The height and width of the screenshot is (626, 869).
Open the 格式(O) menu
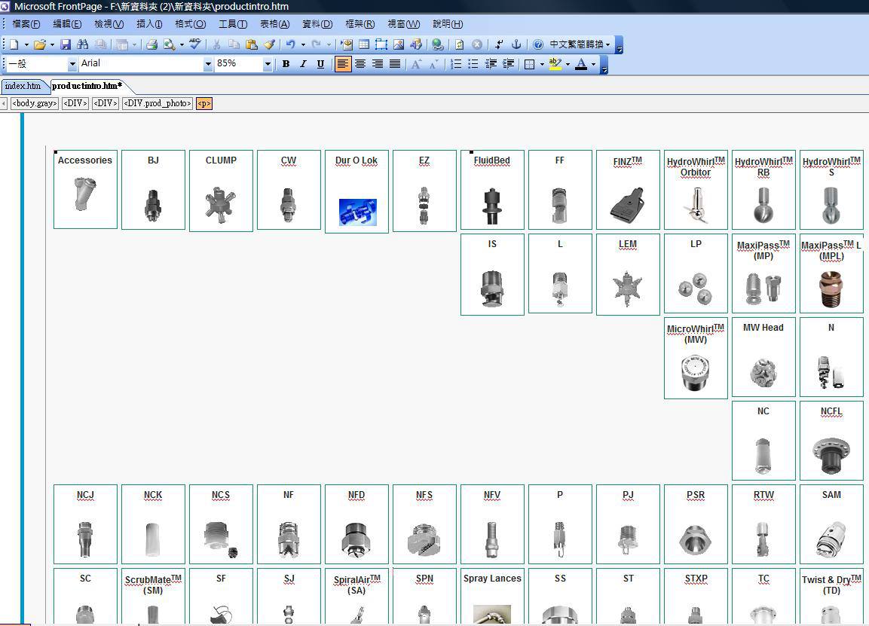point(190,24)
